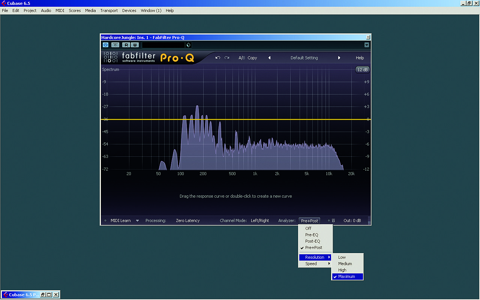The width and height of the screenshot is (480, 300).
Task: Go to previous preset arrow
Action: pyautogui.click(x=269, y=58)
